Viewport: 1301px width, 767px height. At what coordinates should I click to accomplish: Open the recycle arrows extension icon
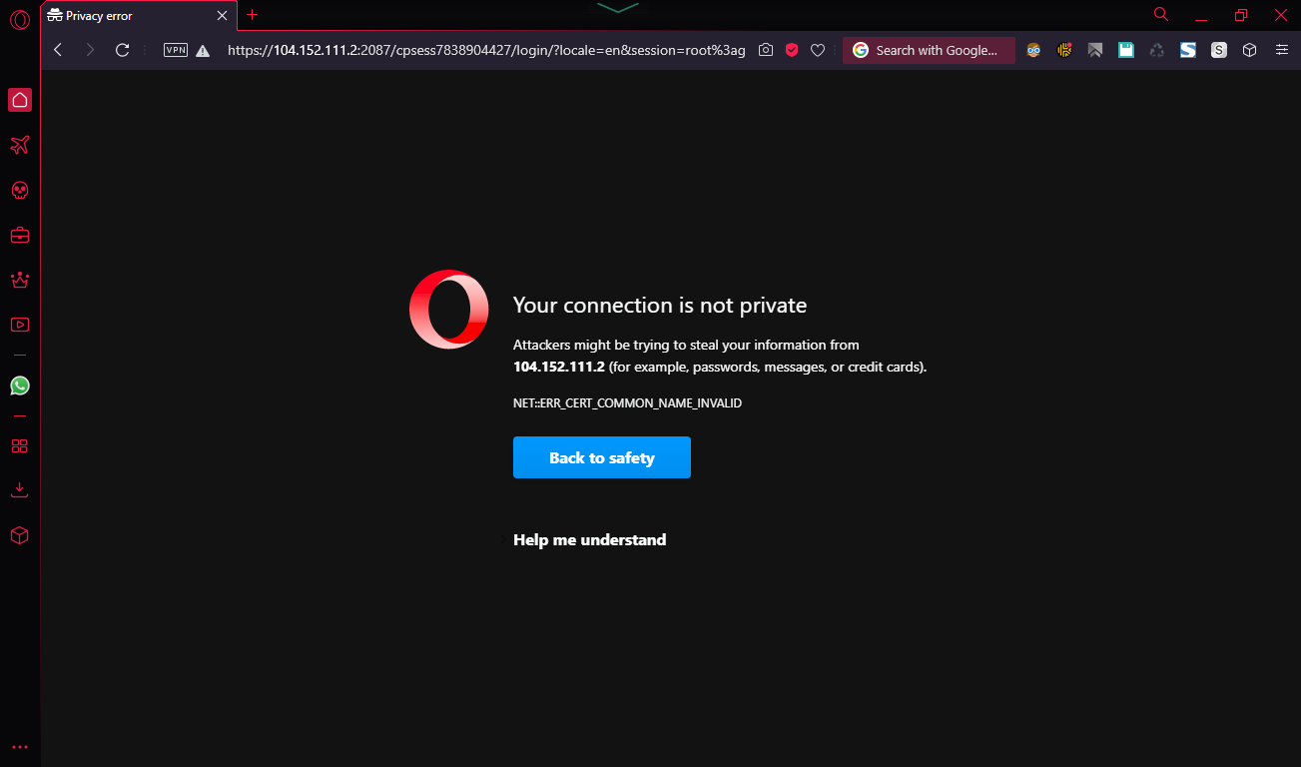[1157, 50]
